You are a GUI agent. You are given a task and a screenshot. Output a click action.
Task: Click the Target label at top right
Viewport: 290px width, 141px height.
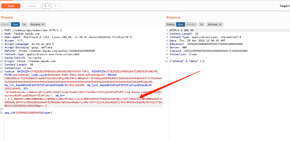pos(284,6)
